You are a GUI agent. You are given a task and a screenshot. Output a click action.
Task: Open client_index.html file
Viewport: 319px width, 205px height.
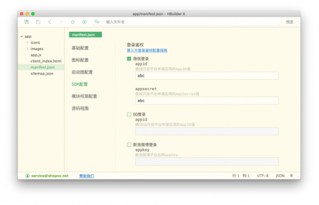(x=46, y=61)
